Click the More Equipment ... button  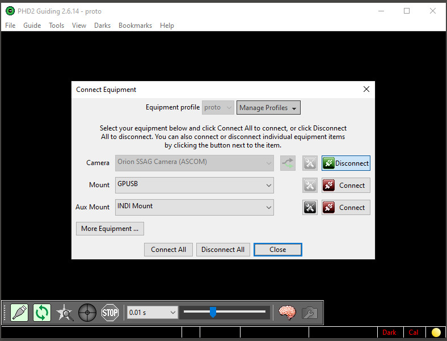[x=109, y=229]
